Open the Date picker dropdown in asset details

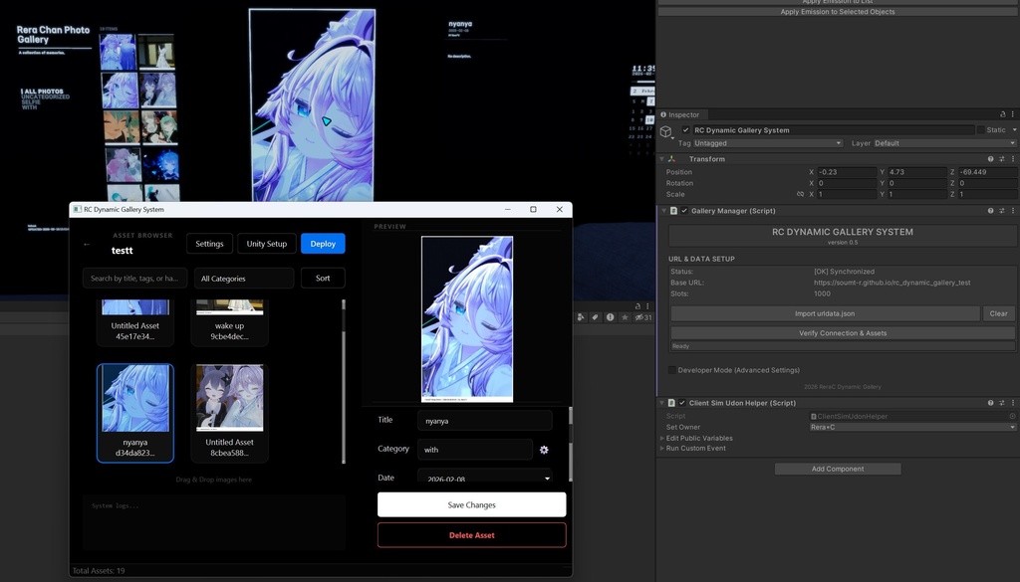tap(485, 478)
